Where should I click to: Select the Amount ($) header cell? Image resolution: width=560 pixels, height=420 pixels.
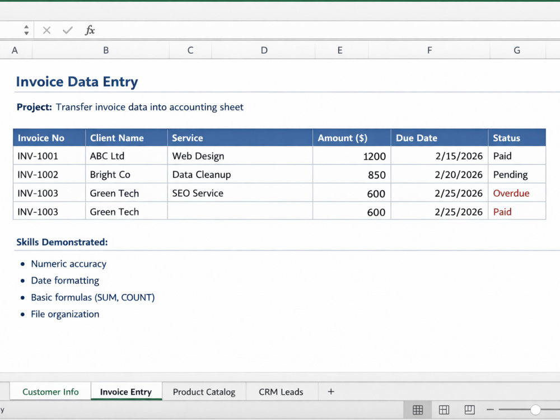tap(352, 138)
